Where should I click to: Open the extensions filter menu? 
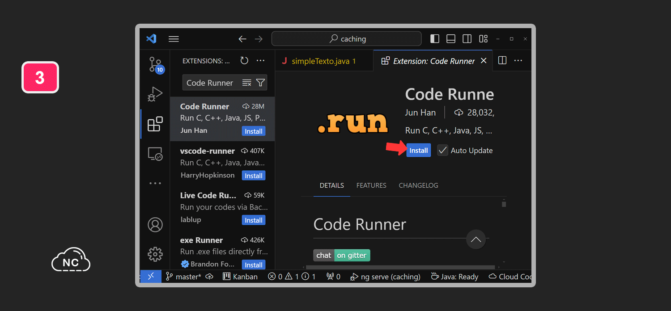point(260,83)
